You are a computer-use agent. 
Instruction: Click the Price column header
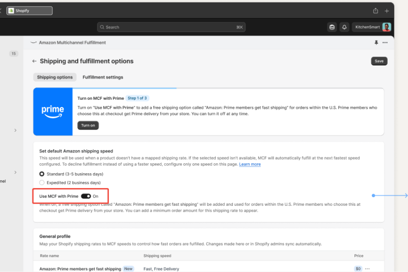coord(358,256)
